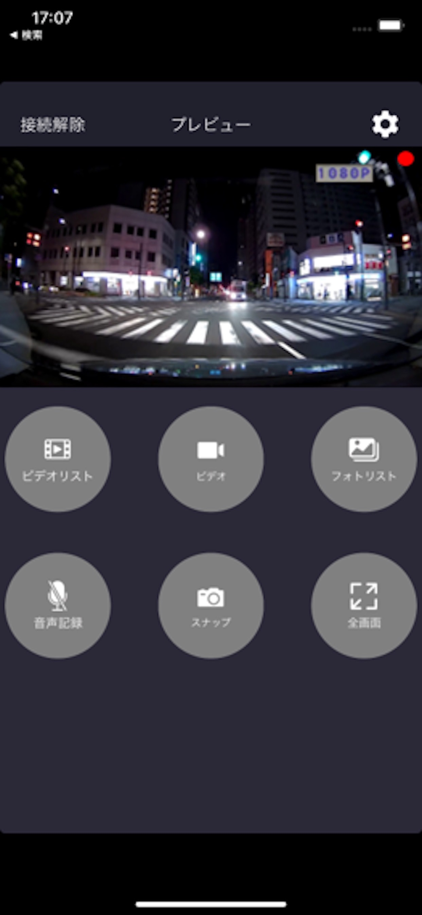The height and width of the screenshot is (915, 422).
Task: Select the ビデオ recording mode button
Action: (211, 459)
